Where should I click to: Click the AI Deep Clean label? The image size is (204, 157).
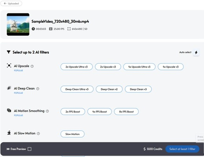point(24,88)
